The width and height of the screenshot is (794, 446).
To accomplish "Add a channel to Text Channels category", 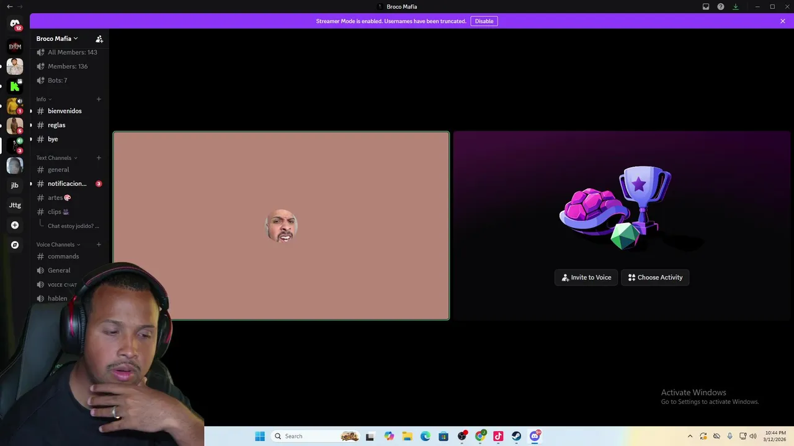I will [x=99, y=158].
